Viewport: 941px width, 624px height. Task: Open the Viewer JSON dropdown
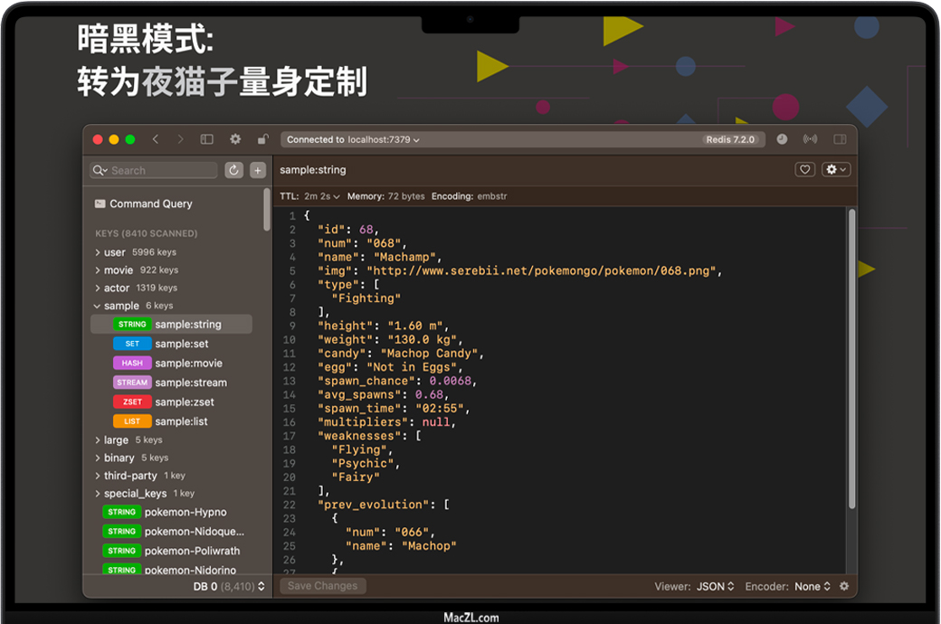point(716,586)
